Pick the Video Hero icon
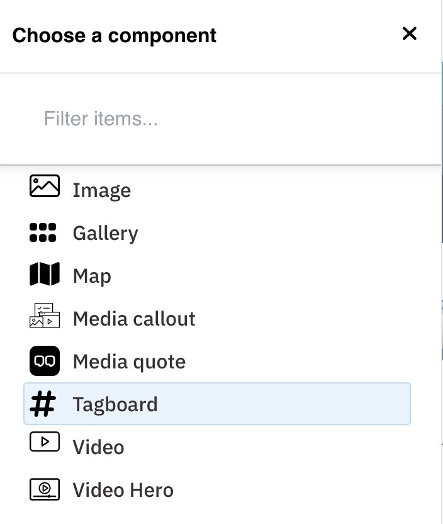The image size is (443, 524). point(45,489)
